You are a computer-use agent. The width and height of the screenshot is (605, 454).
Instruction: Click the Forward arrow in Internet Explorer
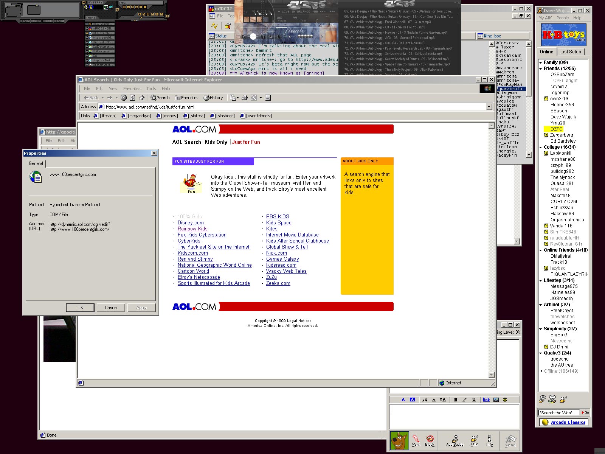(x=110, y=98)
